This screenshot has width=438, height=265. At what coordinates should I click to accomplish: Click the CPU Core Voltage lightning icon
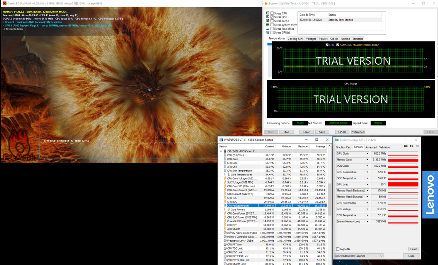(225, 178)
